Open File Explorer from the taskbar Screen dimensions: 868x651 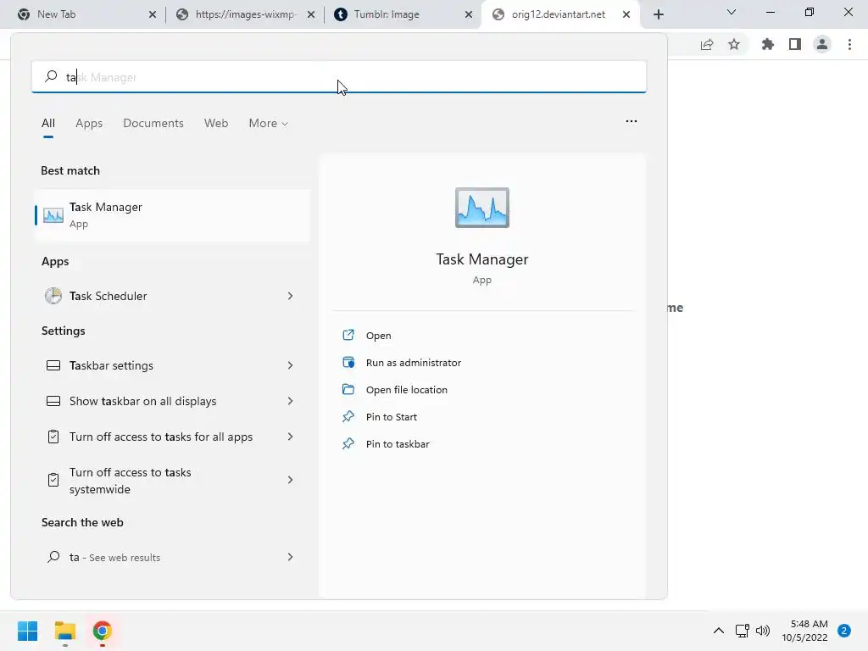[64, 631]
